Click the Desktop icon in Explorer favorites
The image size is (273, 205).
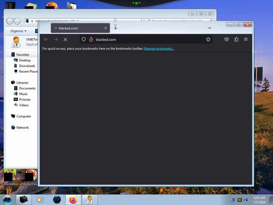click(x=16, y=60)
